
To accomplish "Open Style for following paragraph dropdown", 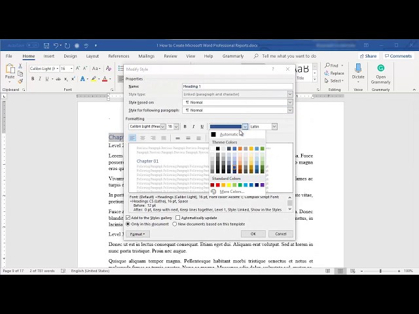I will [x=290, y=111].
